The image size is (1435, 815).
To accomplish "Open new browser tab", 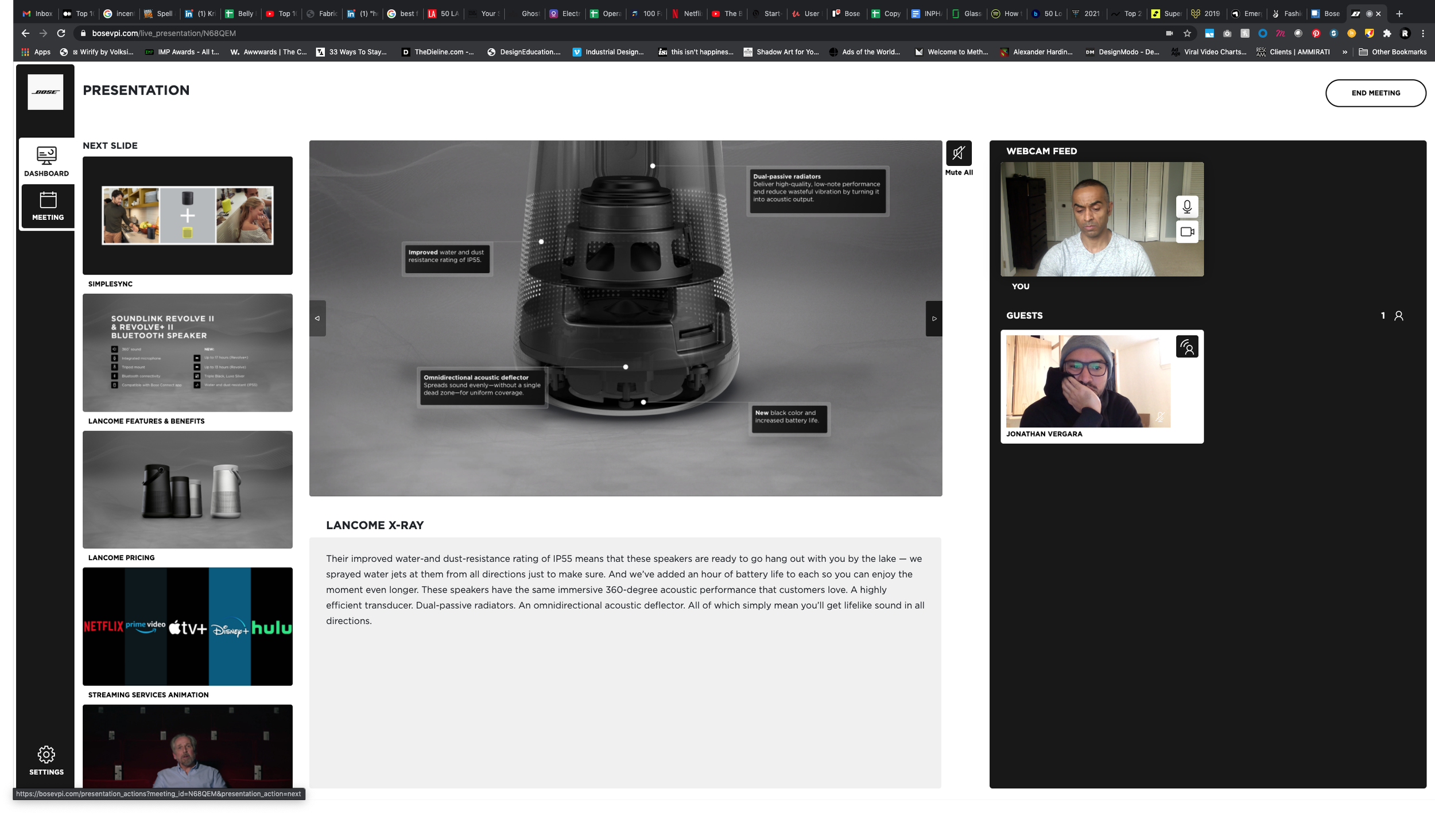I will 1399,14.
